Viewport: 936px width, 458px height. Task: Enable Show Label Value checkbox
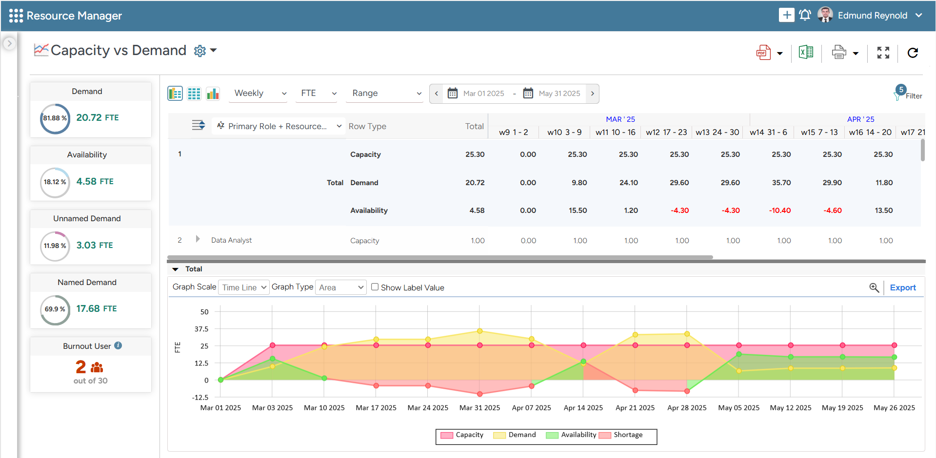point(375,287)
